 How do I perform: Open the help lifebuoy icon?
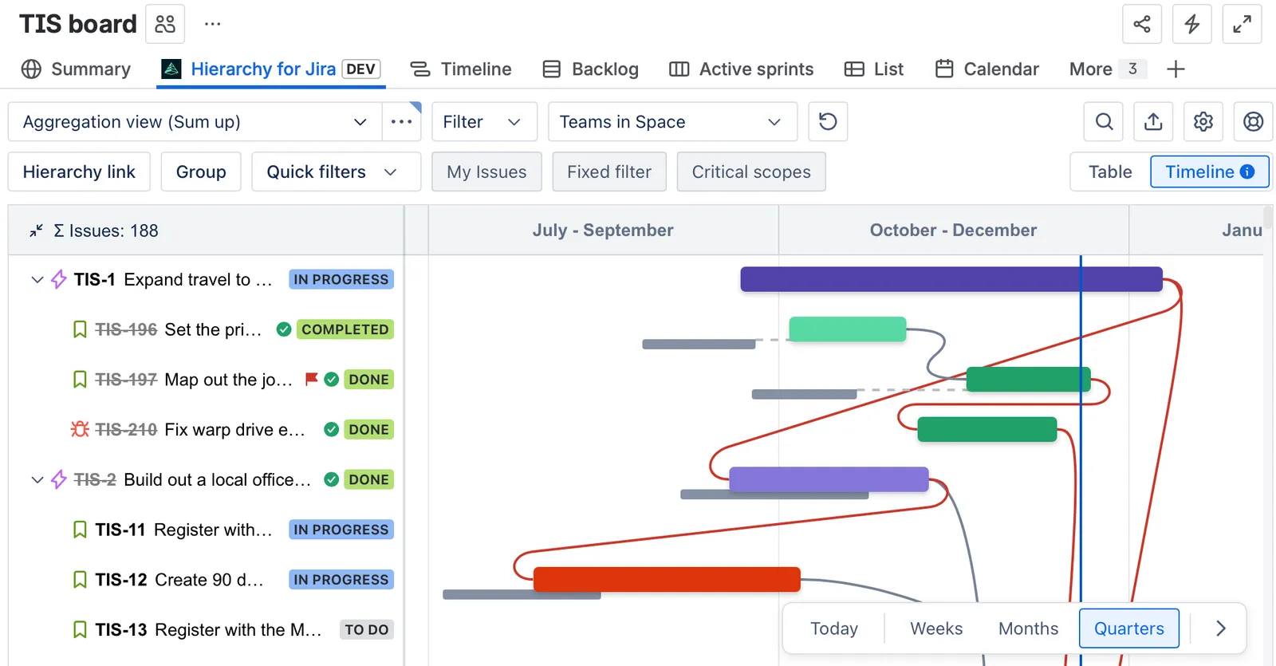1253,122
